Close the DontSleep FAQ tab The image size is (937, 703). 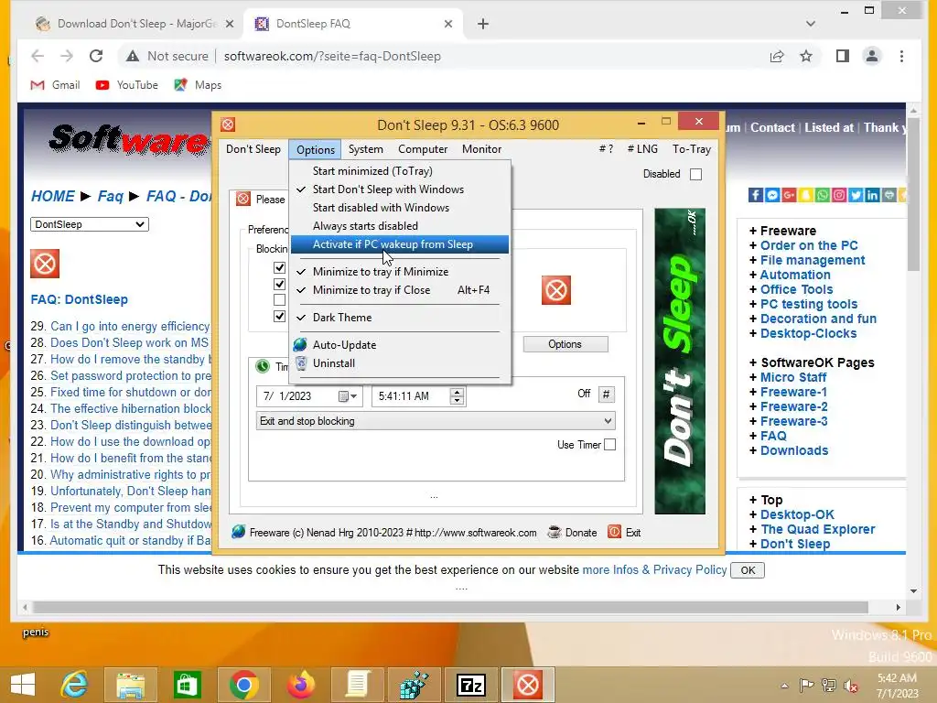448,24
